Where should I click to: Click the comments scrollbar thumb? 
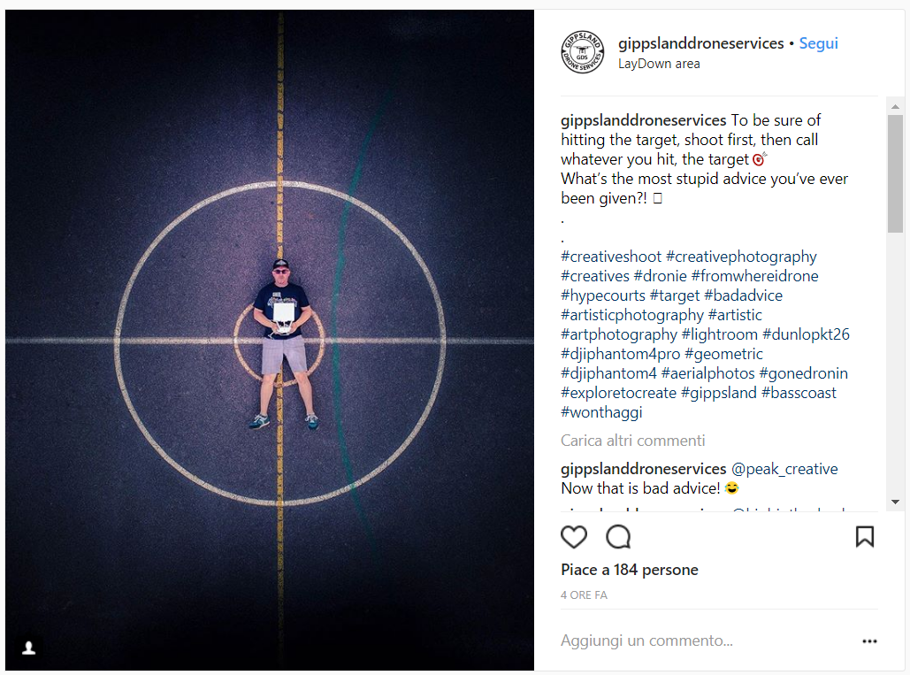[x=895, y=174]
